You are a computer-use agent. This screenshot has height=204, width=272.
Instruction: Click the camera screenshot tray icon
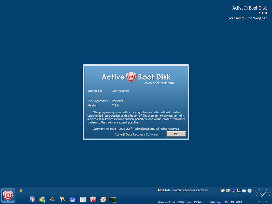pyautogui.click(x=228, y=191)
